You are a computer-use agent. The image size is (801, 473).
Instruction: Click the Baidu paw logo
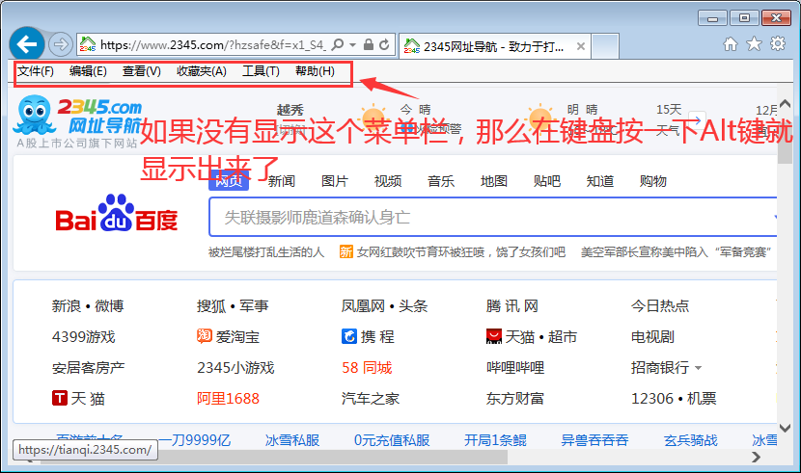[x=116, y=213]
